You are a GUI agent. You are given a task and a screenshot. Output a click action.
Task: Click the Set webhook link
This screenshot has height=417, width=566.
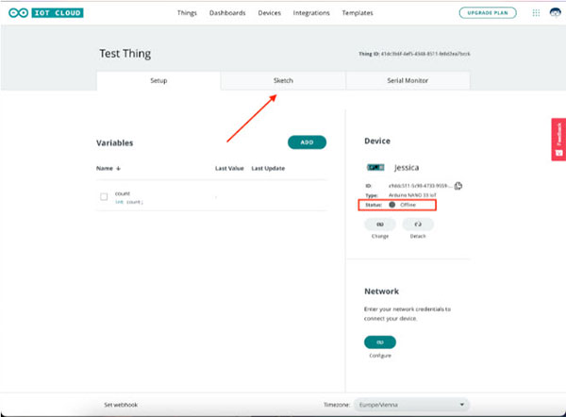[122, 404]
